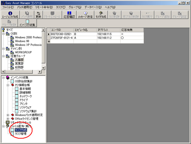This screenshot has width=191, height=144.
Task: Select タスク作成 tree item under ファイル配布・実行
Action: click(x=21, y=130)
